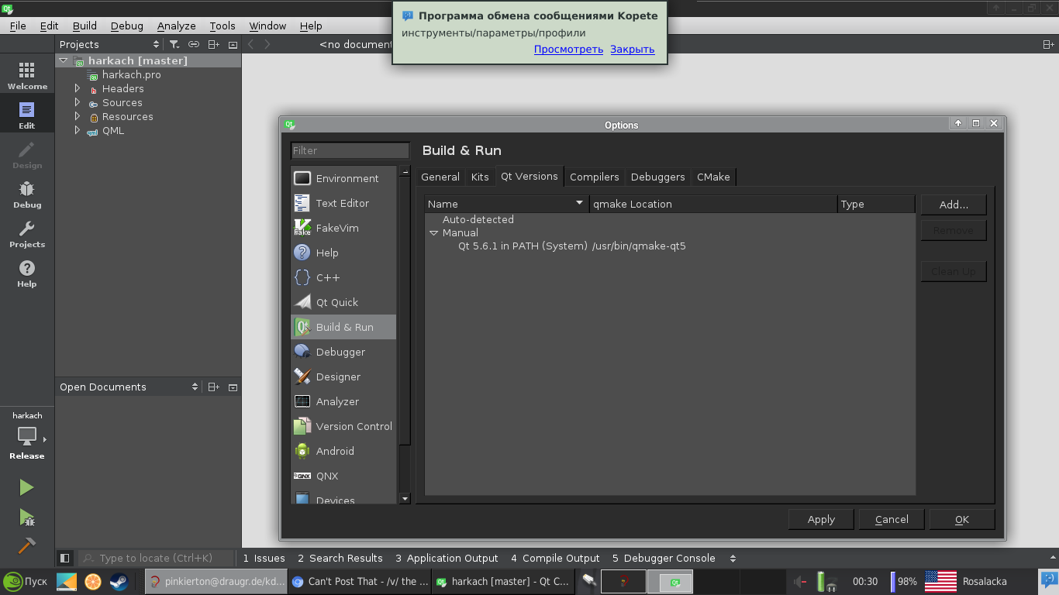Viewport: 1059px width, 595px height.
Task: Open the Projects mode wrench
Action: pyautogui.click(x=27, y=234)
